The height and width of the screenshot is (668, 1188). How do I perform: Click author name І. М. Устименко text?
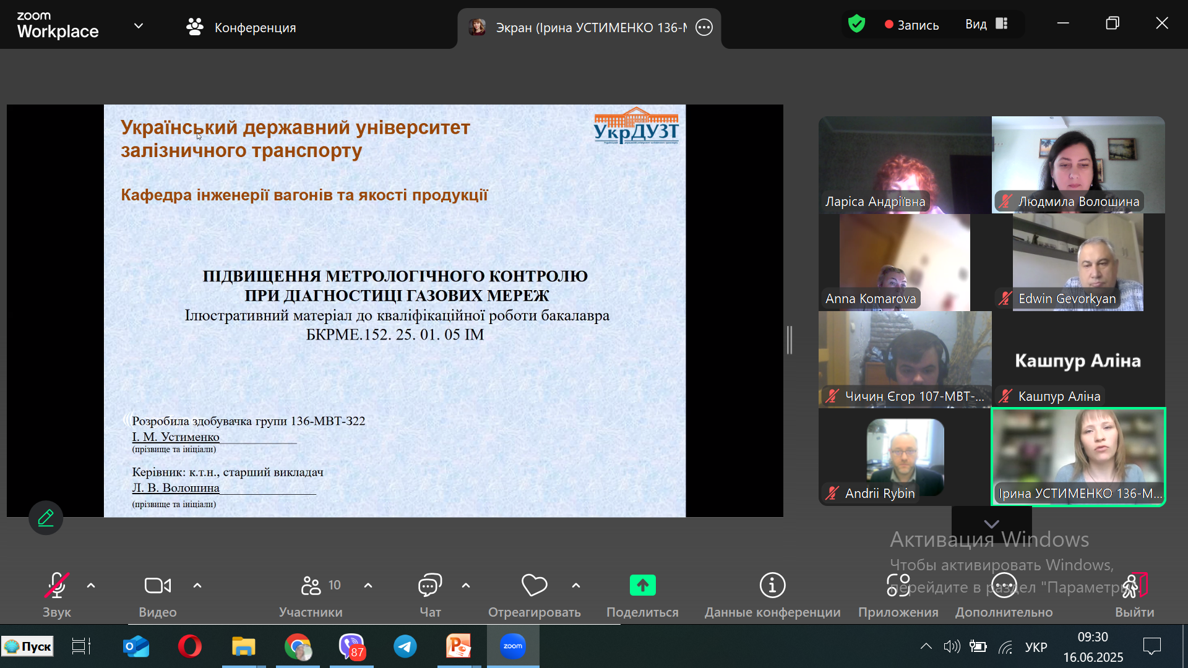(x=176, y=437)
